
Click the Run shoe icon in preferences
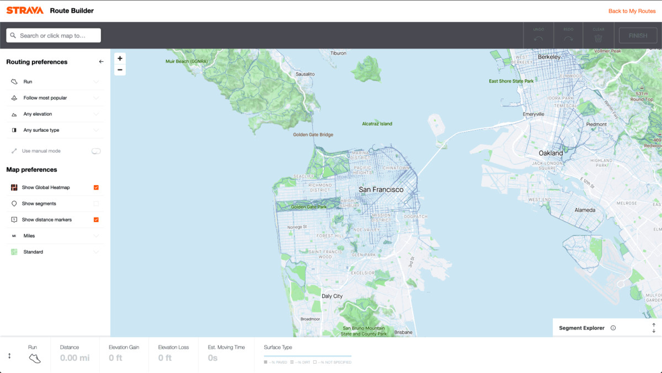pyautogui.click(x=14, y=82)
